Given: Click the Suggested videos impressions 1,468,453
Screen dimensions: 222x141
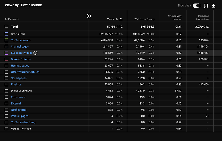Looking at the screenshot, I should pyautogui.click(x=203, y=53).
